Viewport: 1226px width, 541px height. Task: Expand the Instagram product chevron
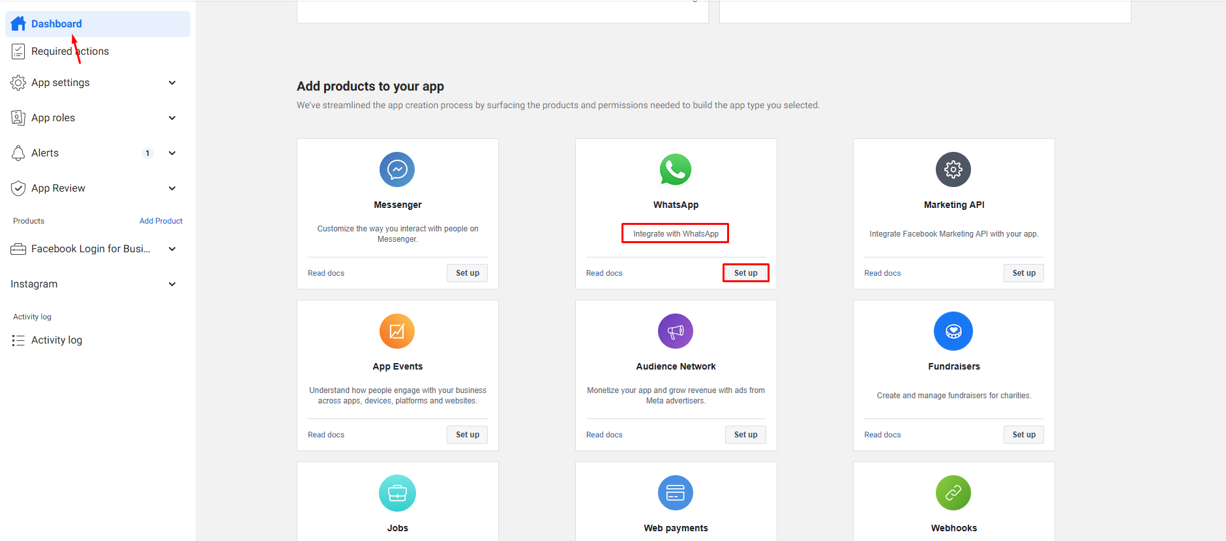pos(172,284)
